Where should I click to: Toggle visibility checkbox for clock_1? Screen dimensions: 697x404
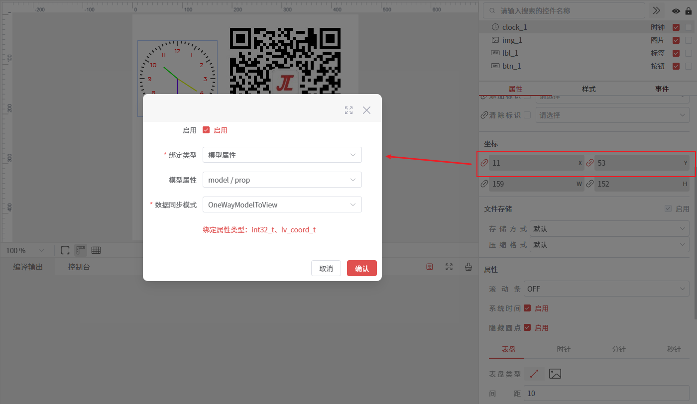point(676,27)
